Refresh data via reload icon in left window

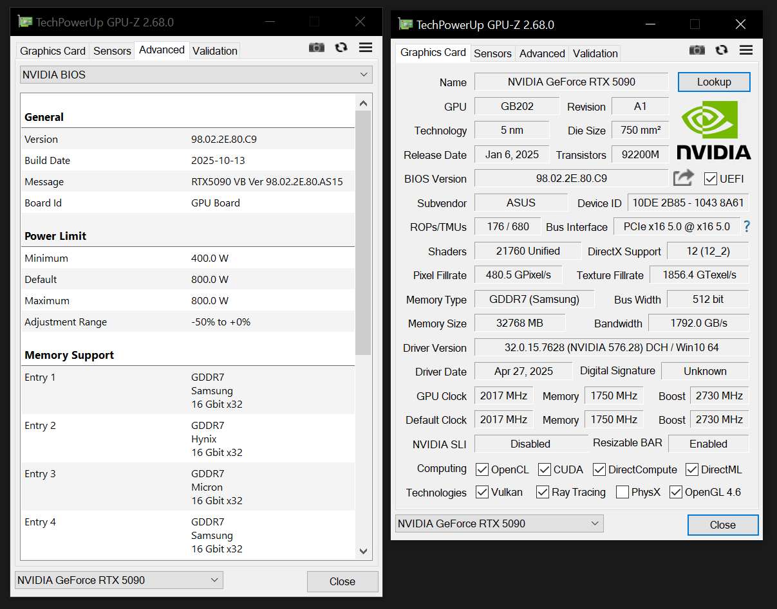coord(341,48)
